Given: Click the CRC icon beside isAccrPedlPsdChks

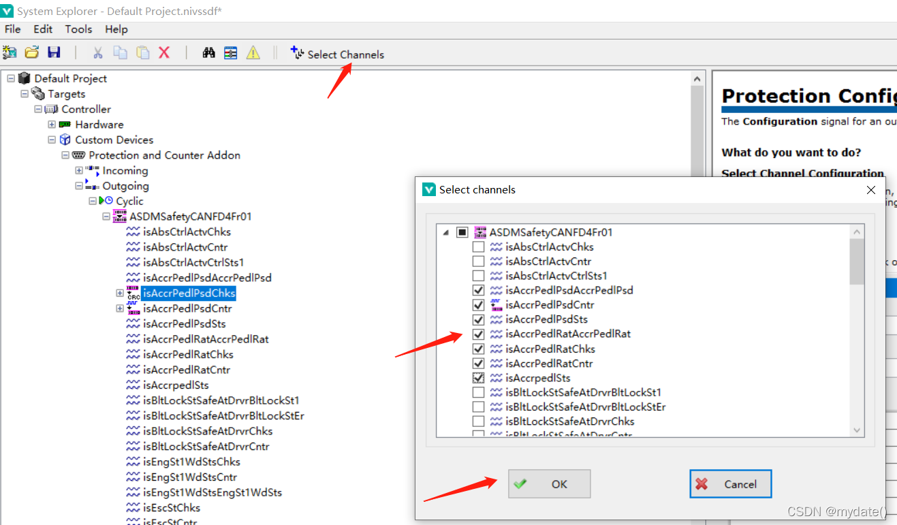Looking at the screenshot, I should [x=133, y=293].
